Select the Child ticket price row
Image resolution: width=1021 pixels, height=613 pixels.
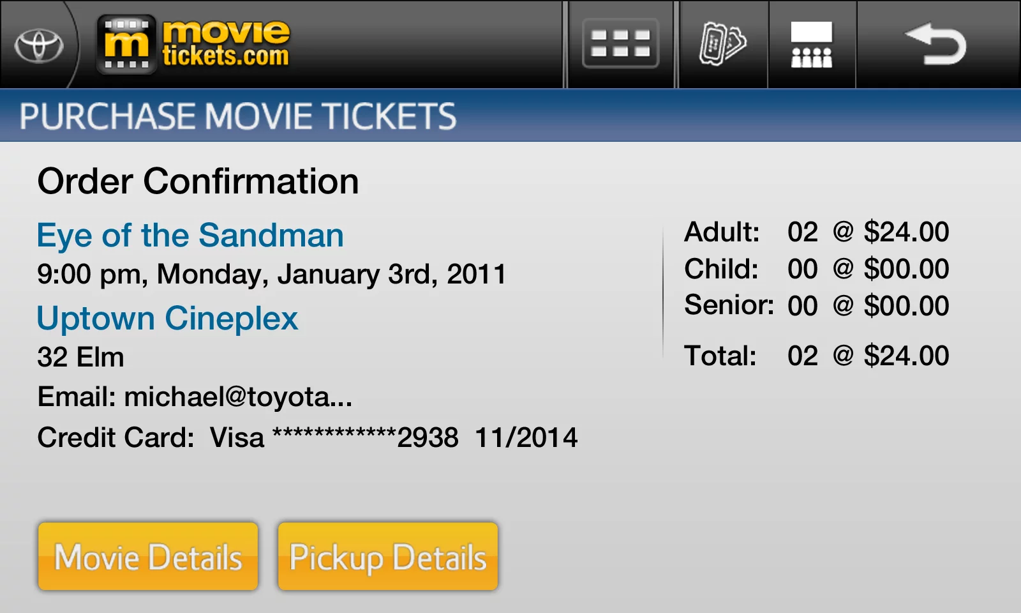(x=816, y=269)
